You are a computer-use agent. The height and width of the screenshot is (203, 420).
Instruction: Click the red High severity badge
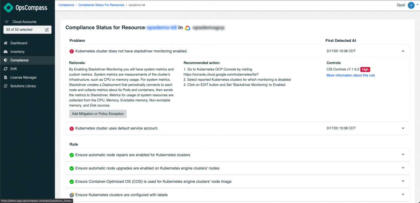pos(365,69)
